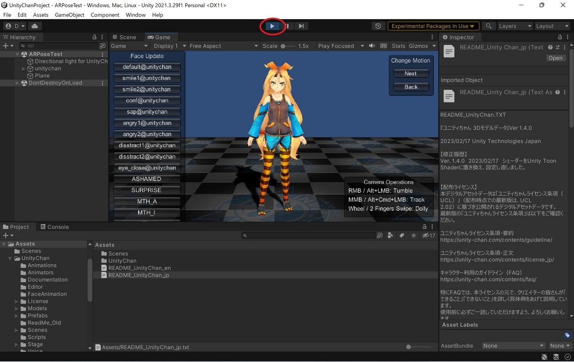
Task: Toggle the Hierarchy panel lock icon
Action: [95, 37]
